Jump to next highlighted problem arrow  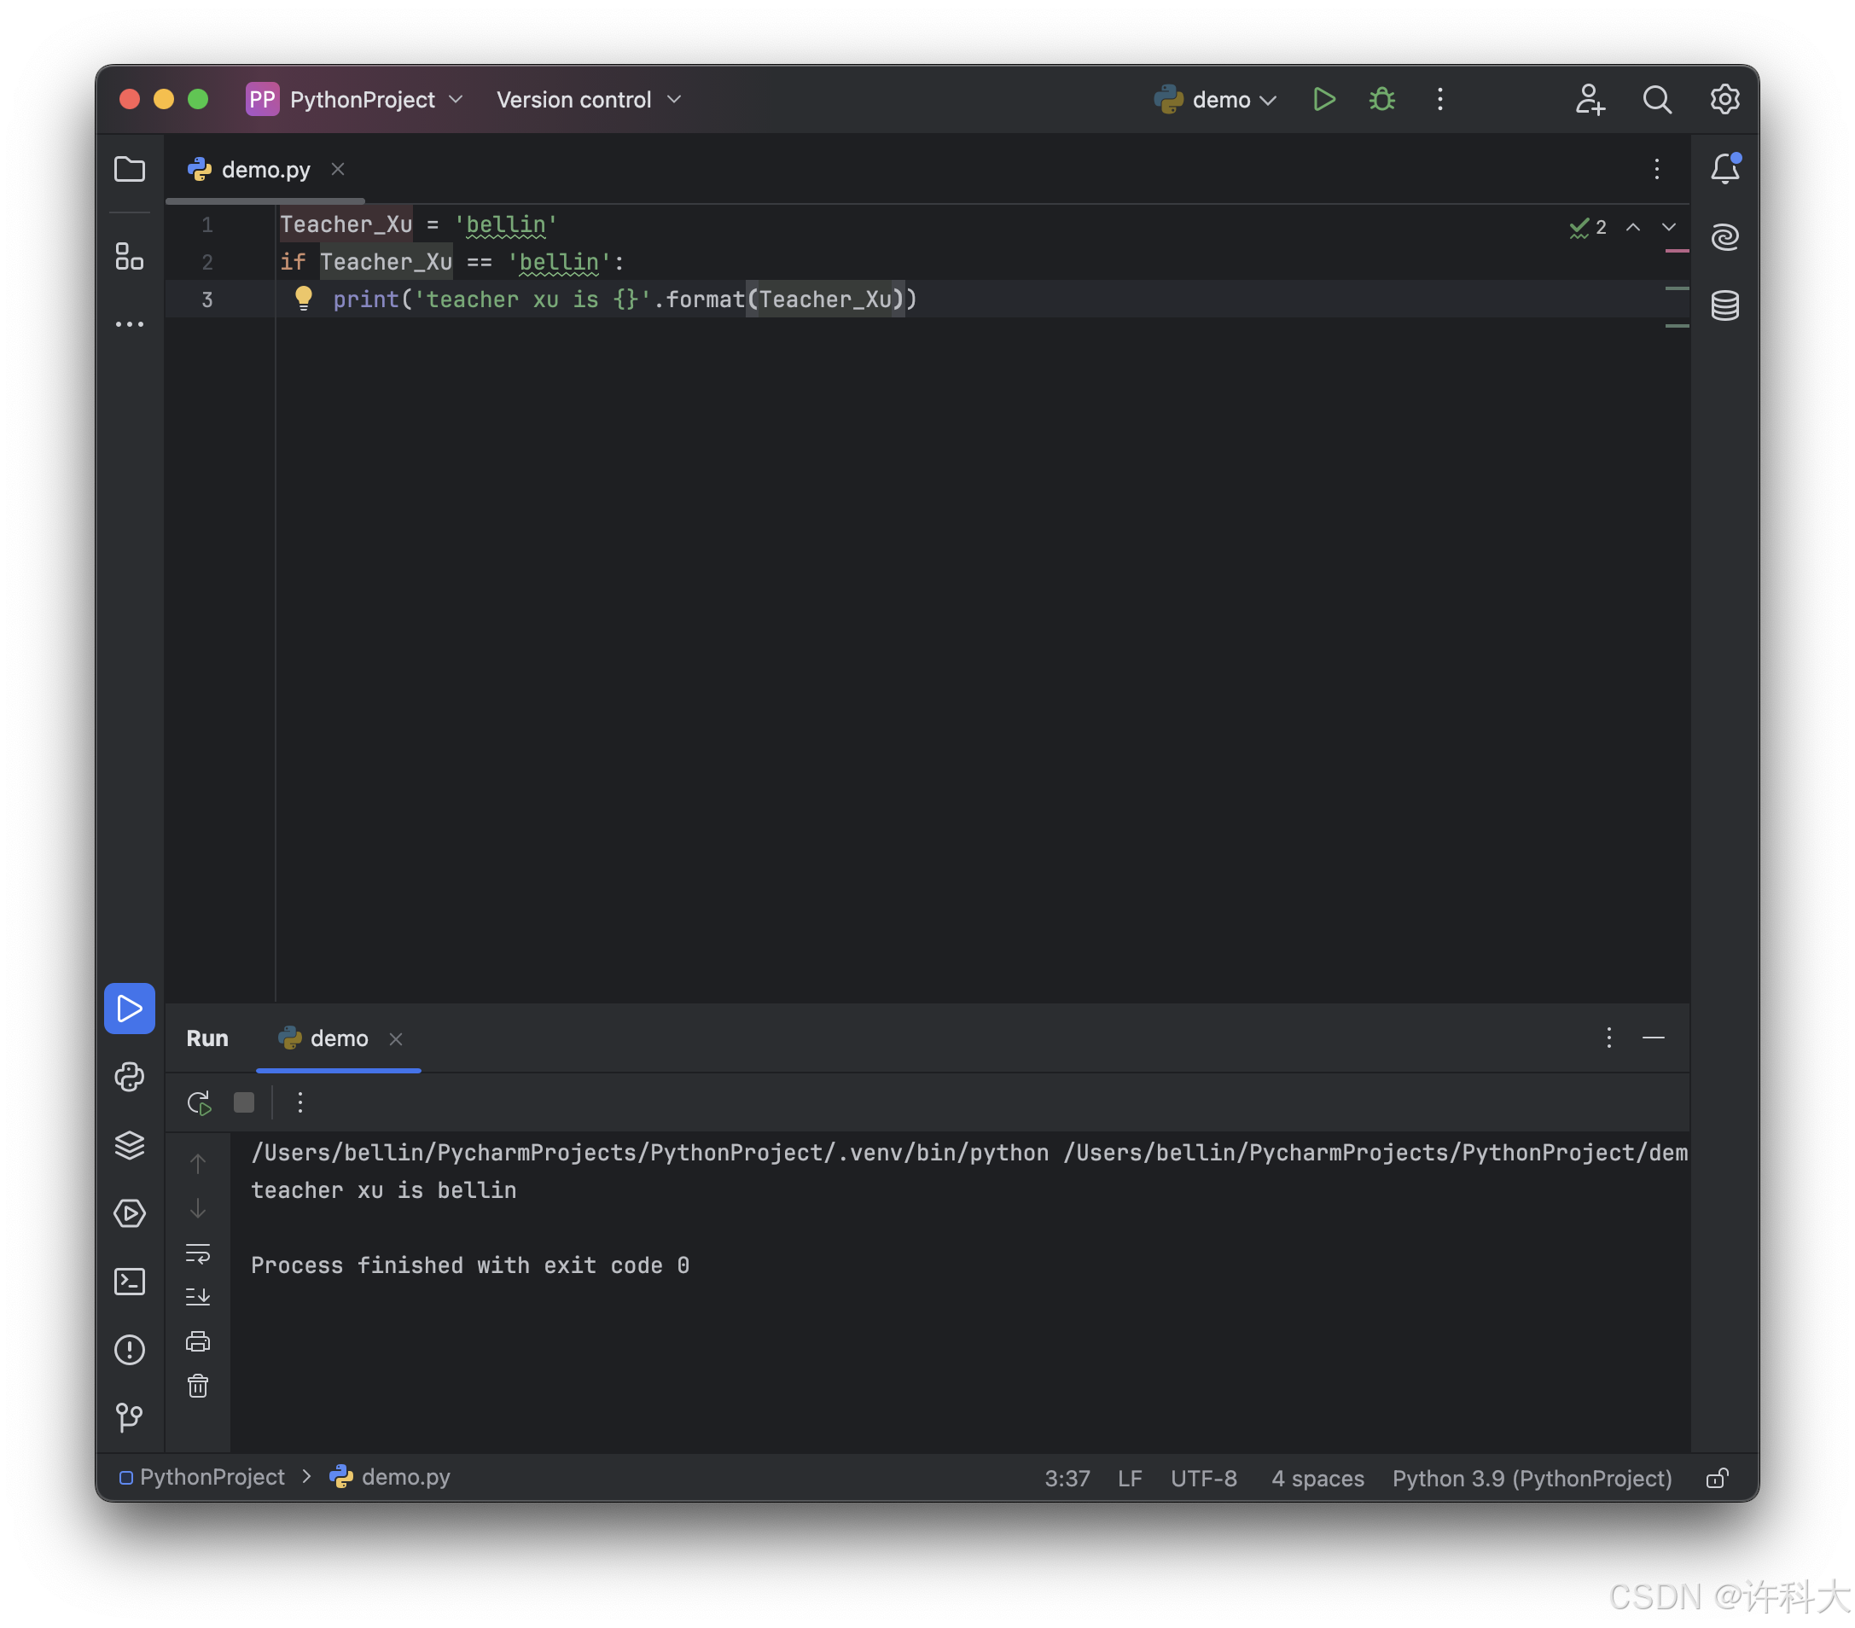click(1669, 227)
